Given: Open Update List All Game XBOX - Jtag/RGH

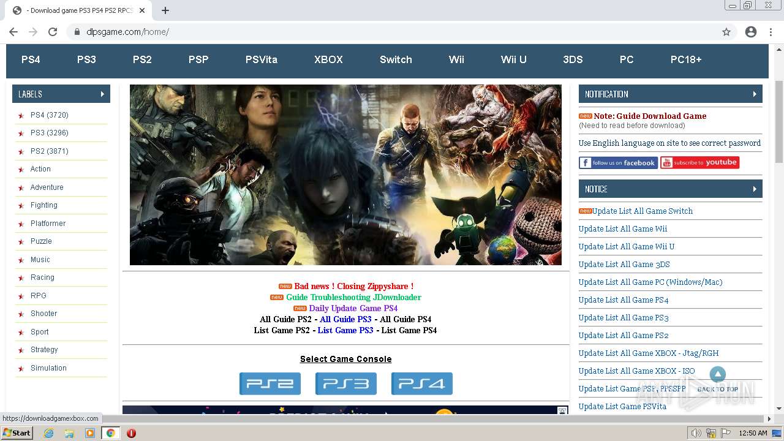Looking at the screenshot, I should [x=649, y=353].
